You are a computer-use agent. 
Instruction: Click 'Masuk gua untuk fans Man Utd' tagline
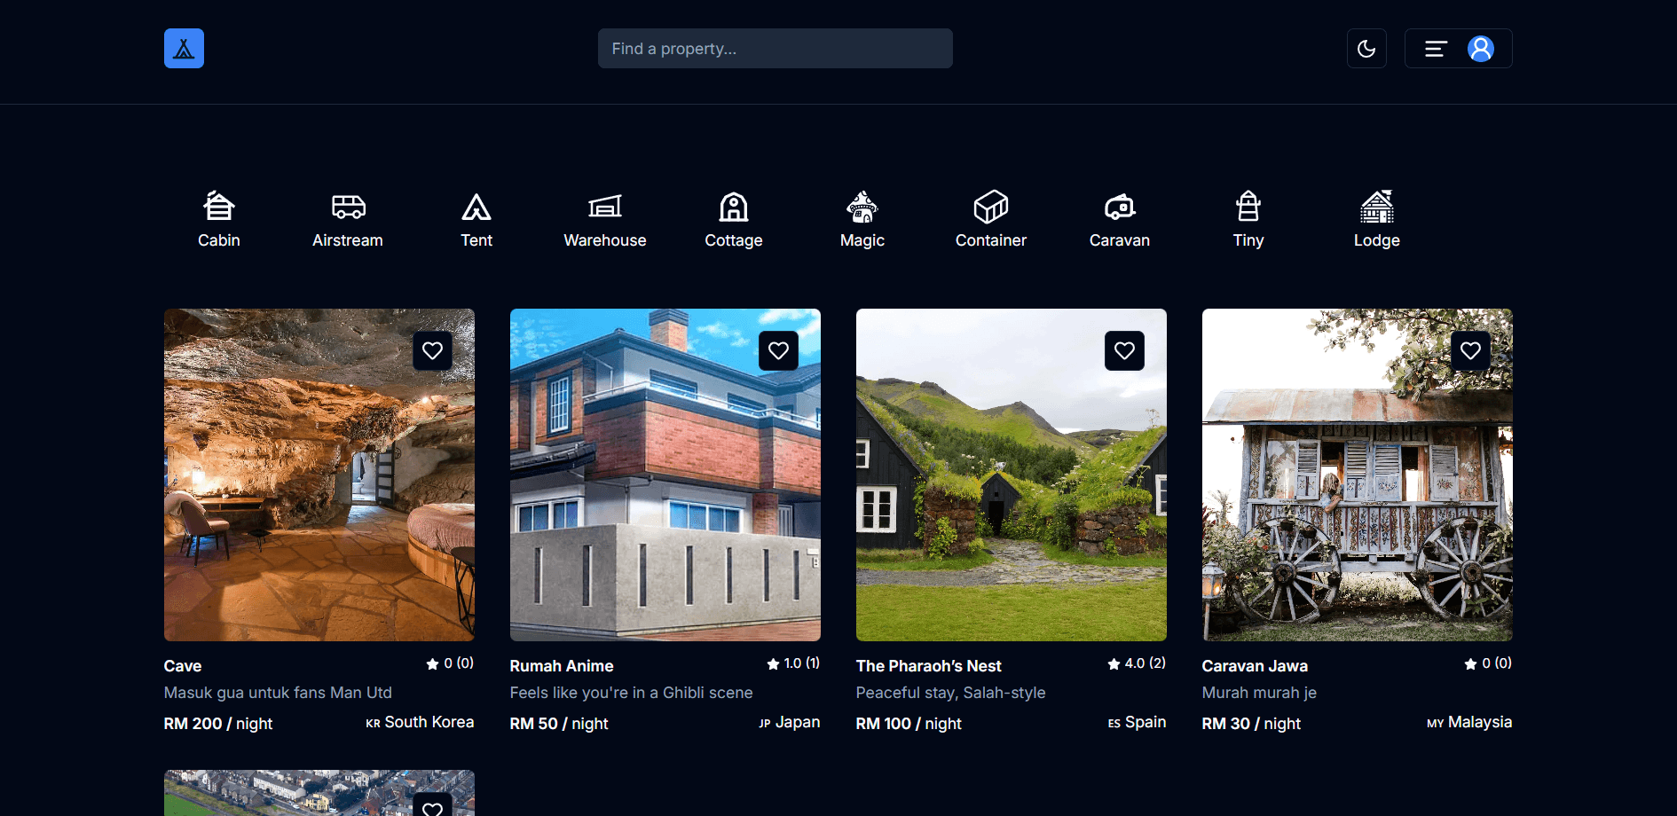pos(278,693)
